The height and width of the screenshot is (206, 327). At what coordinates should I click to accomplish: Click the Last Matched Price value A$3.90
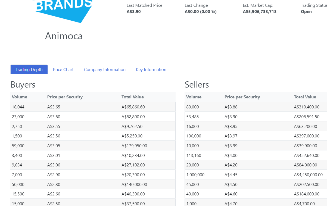(134, 12)
